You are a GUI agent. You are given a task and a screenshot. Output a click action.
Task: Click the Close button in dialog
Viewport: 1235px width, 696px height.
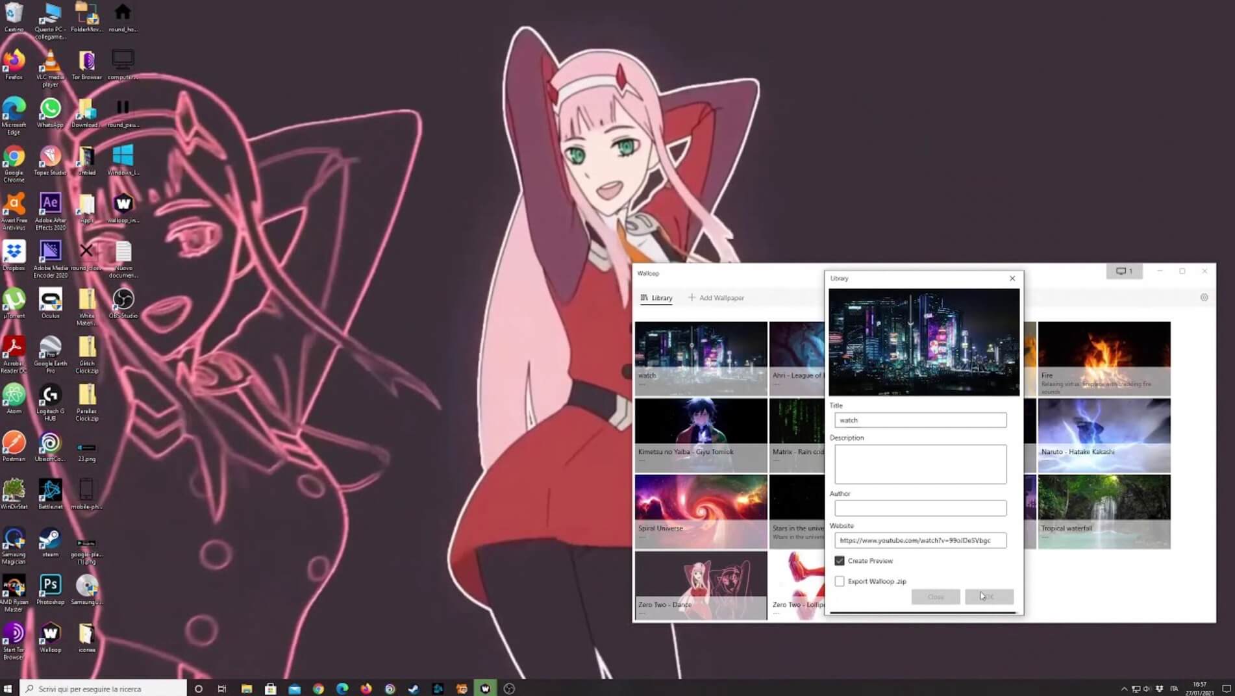click(935, 597)
